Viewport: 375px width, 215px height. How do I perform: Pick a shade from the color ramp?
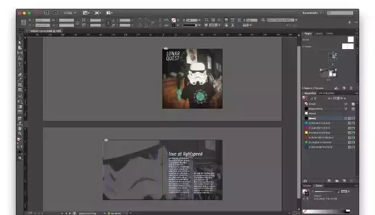click(x=326, y=211)
